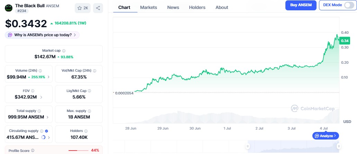Click the 107.40K holders value
357x154 pixels.
pyautogui.click(x=79, y=137)
